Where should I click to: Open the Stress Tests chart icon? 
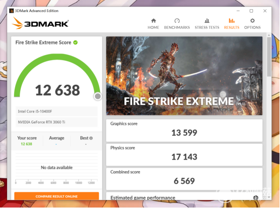pos(207,21)
